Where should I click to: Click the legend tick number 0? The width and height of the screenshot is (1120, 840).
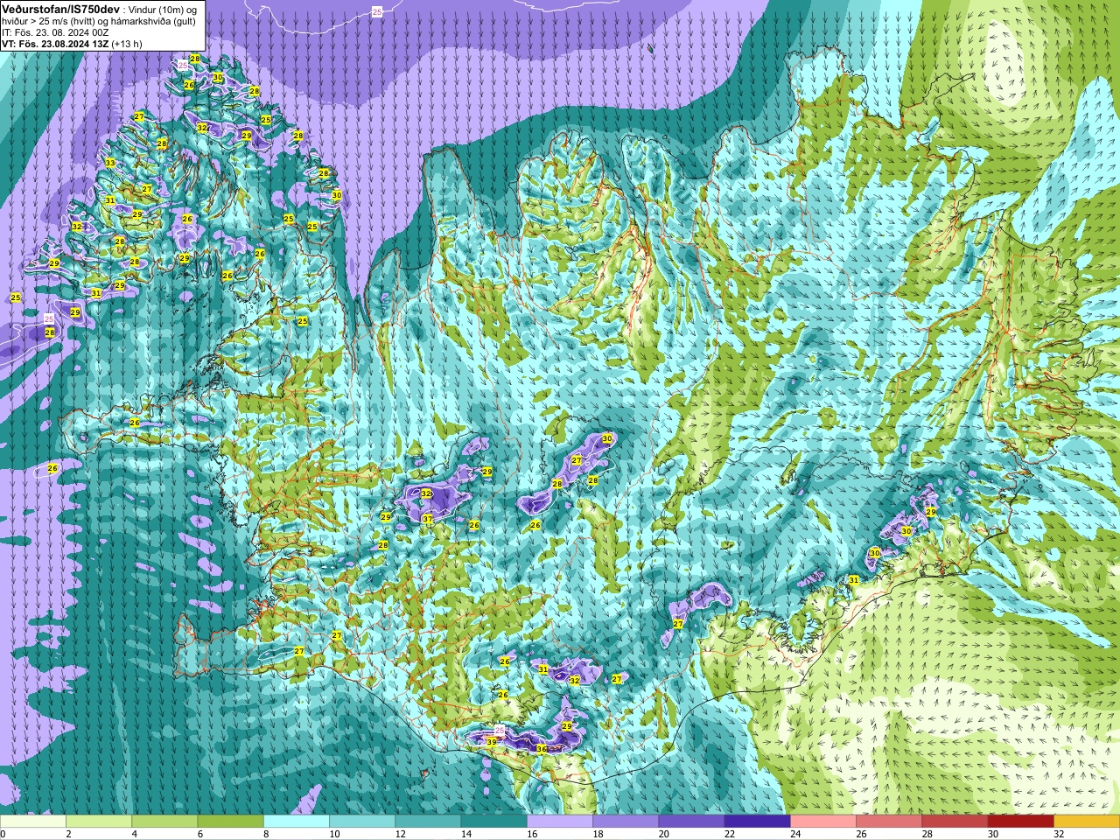3,834
